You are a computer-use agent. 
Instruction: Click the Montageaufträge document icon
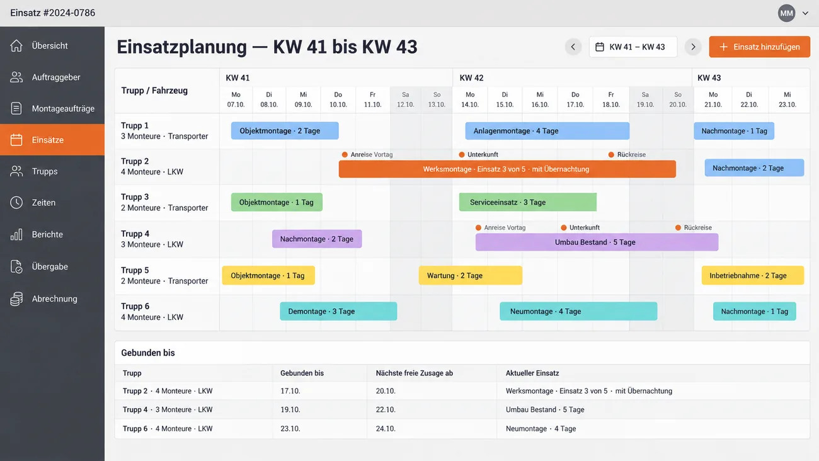tap(16, 108)
